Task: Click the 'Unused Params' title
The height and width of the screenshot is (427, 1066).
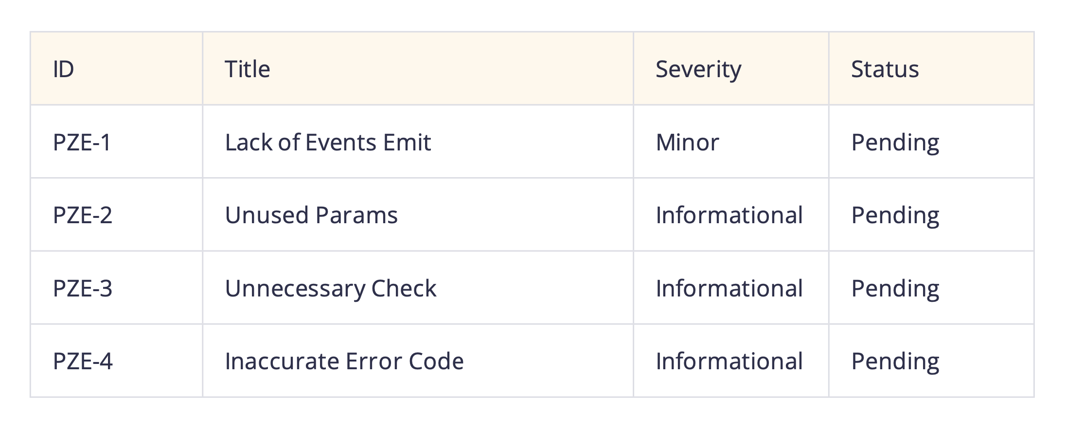Action: 311,215
